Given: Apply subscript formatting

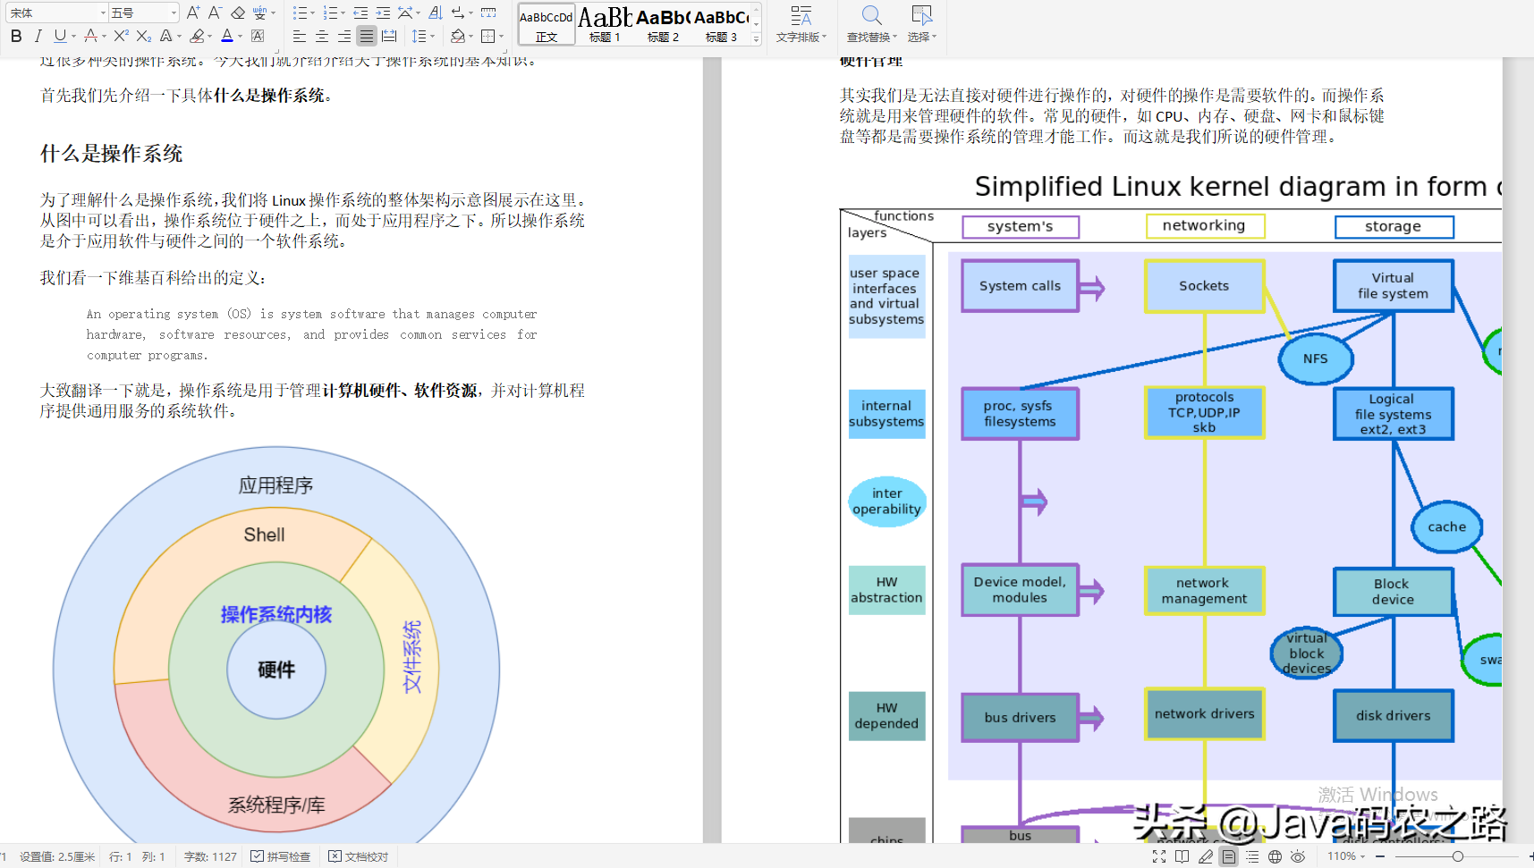Looking at the screenshot, I should pyautogui.click(x=144, y=37).
